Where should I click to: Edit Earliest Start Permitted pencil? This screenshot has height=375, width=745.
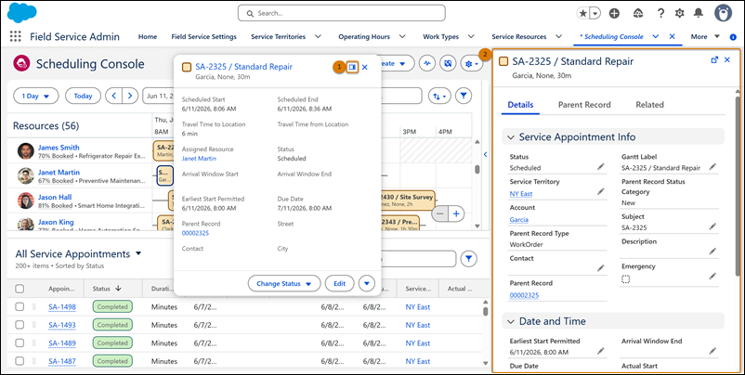click(x=601, y=351)
